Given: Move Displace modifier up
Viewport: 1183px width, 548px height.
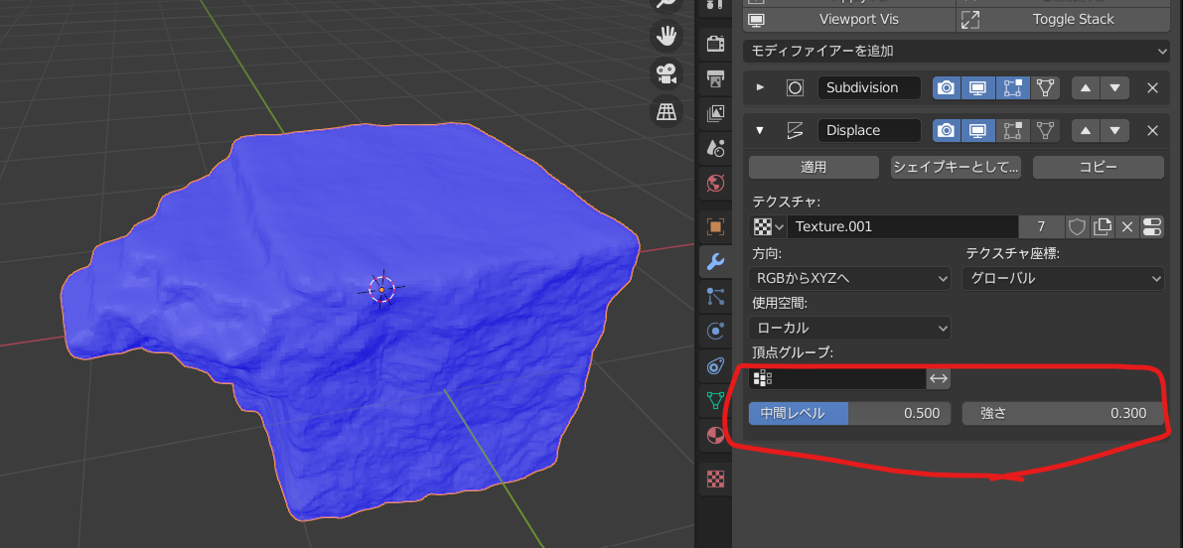Looking at the screenshot, I should (1086, 130).
